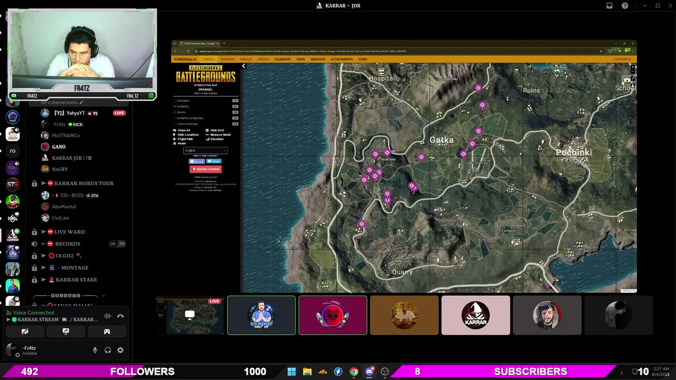Open OBS Studio from the taskbar
Screen dimensions: 676x380
[x=385, y=372]
